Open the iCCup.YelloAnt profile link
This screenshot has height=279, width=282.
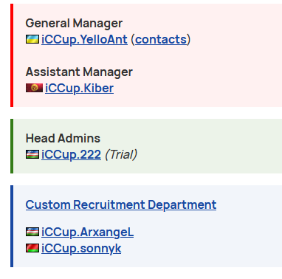pyautogui.click(x=84, y=40)
